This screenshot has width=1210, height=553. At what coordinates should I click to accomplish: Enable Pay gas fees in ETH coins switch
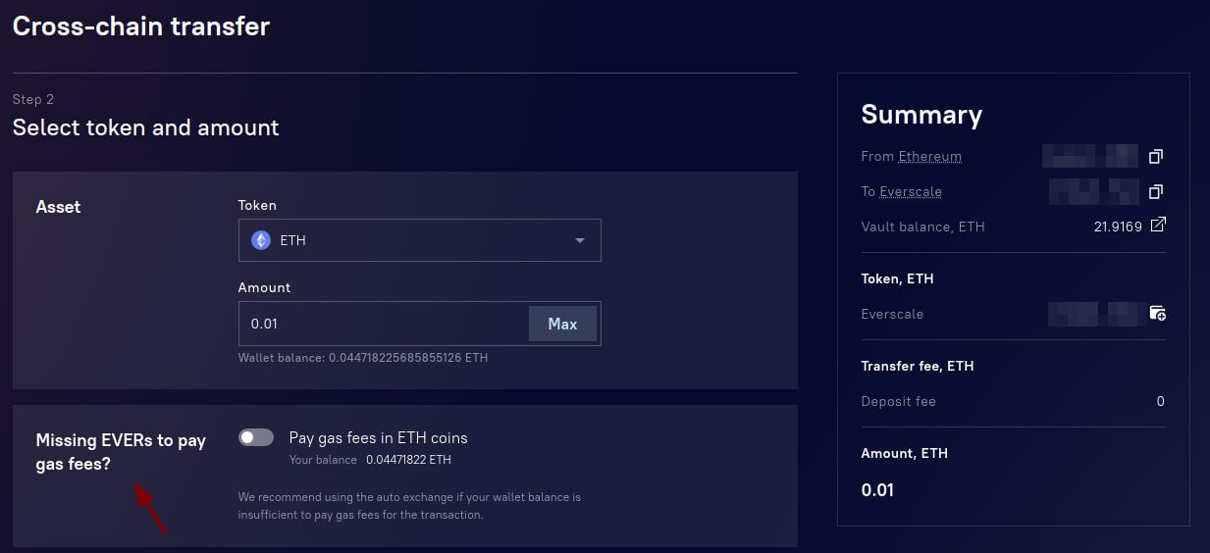[256, 437]
